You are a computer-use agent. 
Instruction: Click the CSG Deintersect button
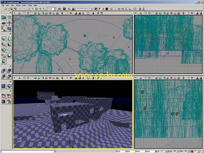pyautogui.click(x=9, y=76)
